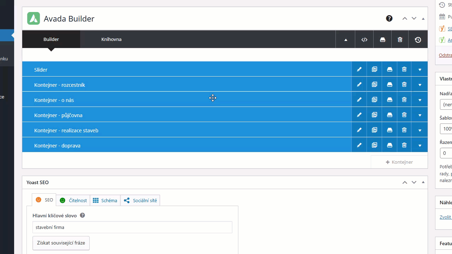The image size is (452, 254).
Task: Clone the Kontejner - půjčovna container
Action: point(374,115)
